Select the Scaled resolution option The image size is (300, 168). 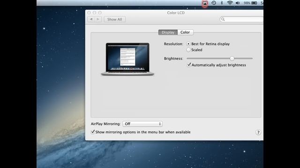tap(188, 50)
